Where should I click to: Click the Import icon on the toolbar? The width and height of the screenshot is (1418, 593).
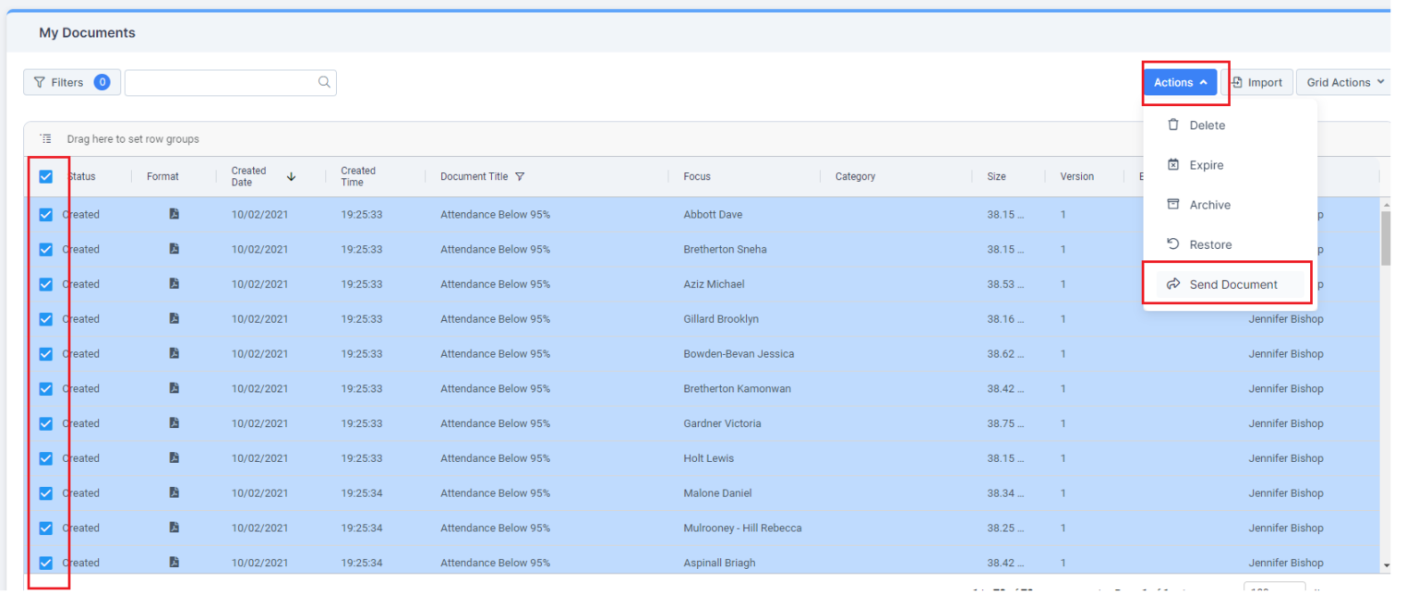click(x=1238, y=82)
